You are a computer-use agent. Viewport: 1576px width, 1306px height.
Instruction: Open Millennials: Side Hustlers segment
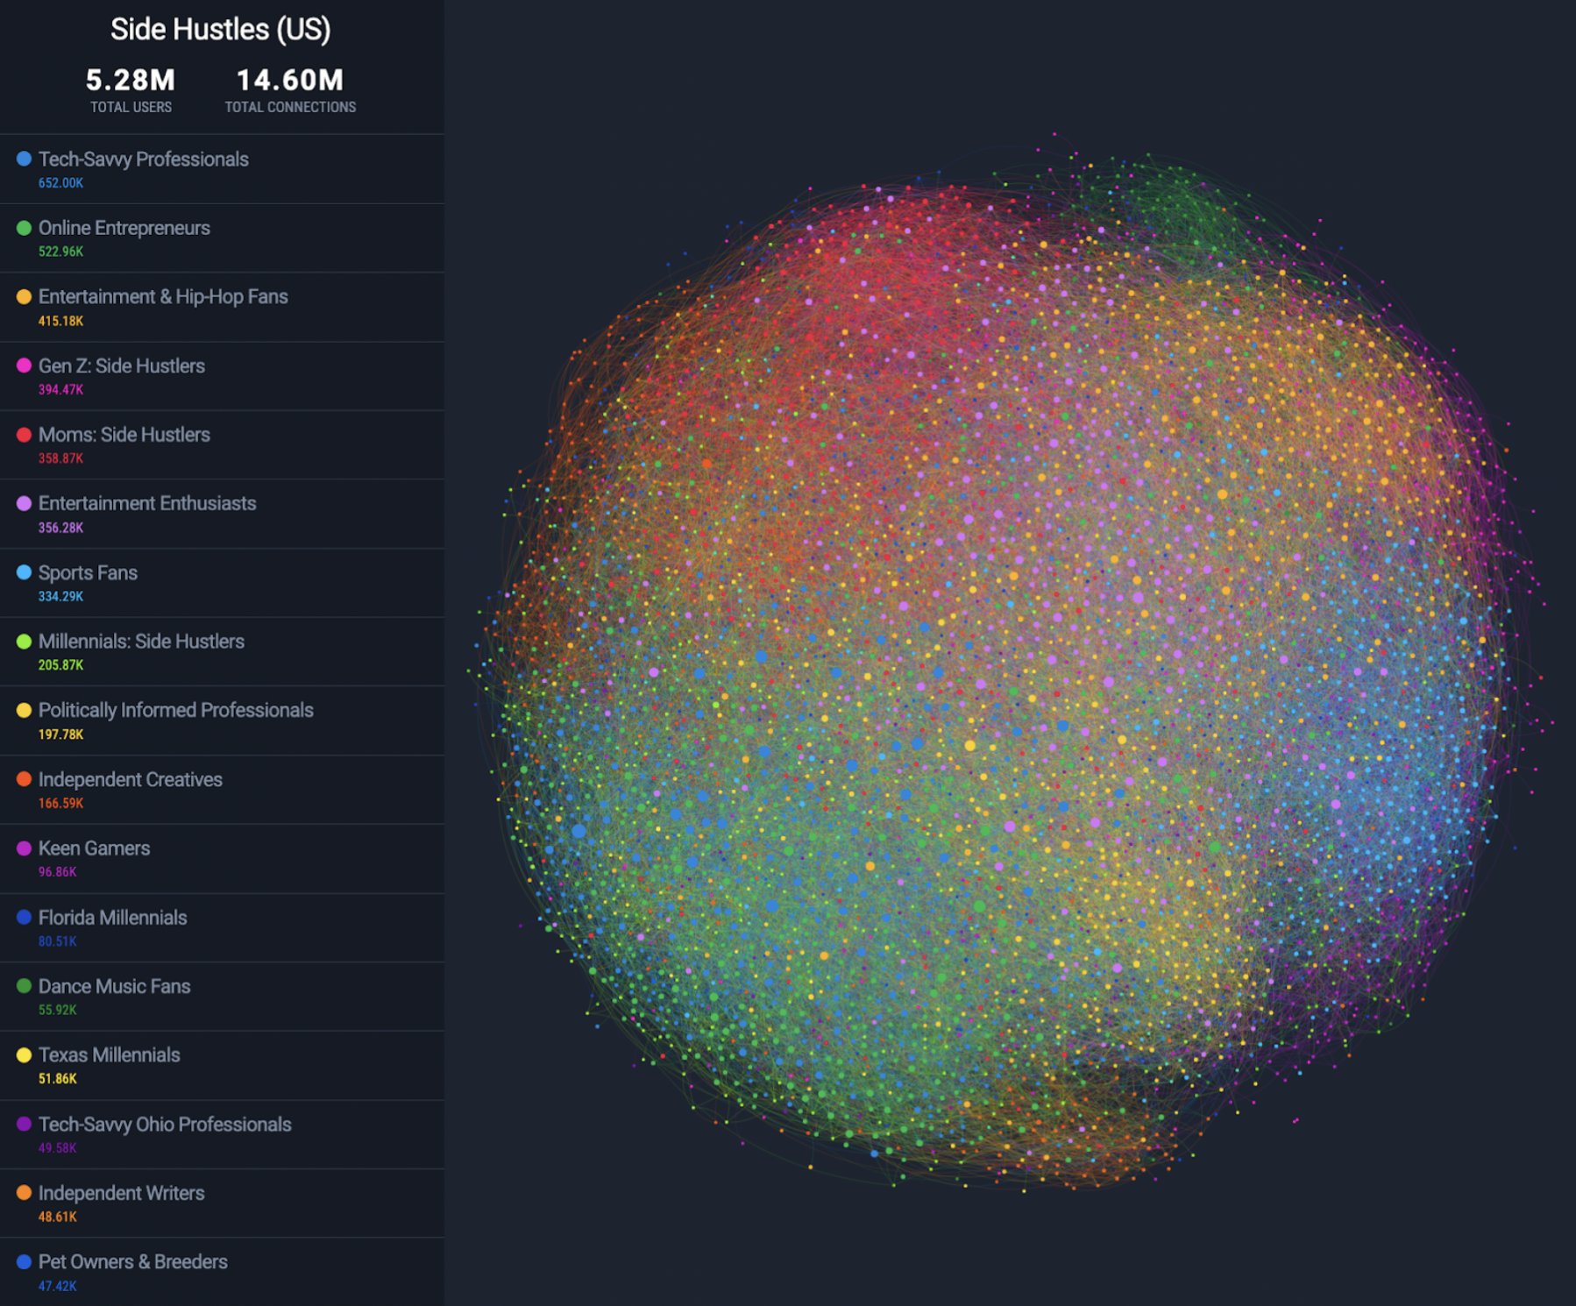(x=222, y=652)
